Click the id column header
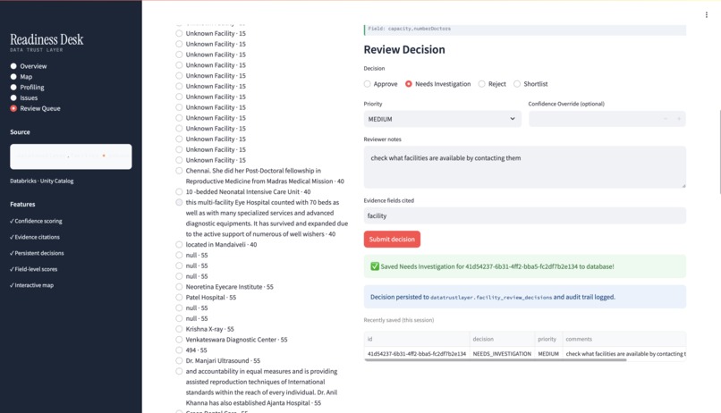 click(417, 339)
